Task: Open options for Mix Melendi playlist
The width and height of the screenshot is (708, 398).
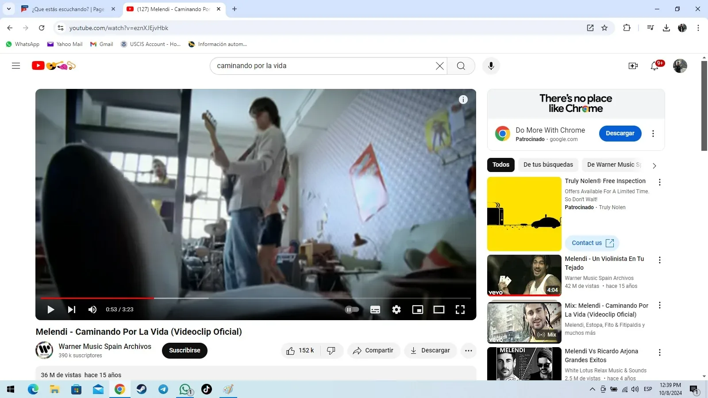Action: [x=660, y=305]
